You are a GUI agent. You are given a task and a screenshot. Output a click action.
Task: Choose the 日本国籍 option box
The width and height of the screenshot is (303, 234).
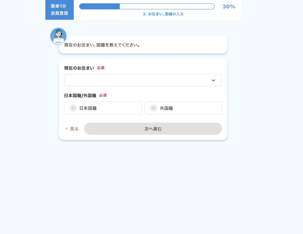[103, 108]
